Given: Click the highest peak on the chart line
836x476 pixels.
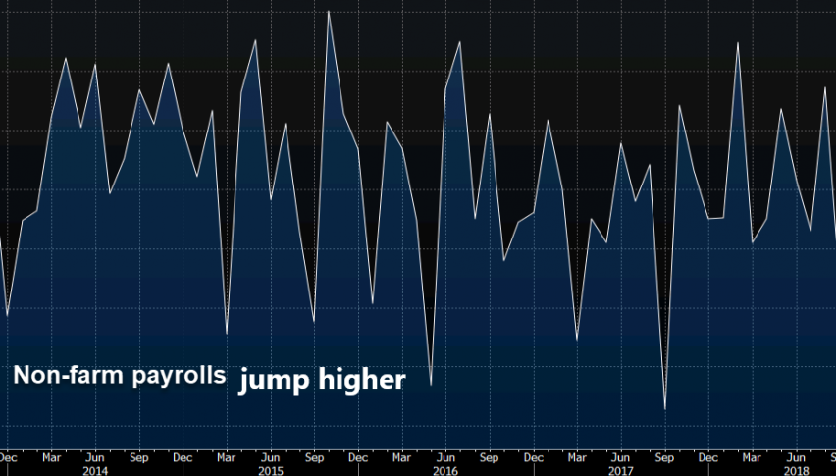Looking at the screenshot, I should point(329,12).
